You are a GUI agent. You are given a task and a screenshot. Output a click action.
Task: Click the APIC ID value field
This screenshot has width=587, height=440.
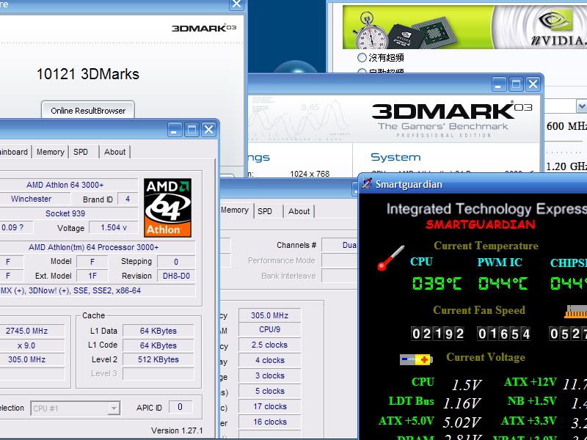(180, 407)
